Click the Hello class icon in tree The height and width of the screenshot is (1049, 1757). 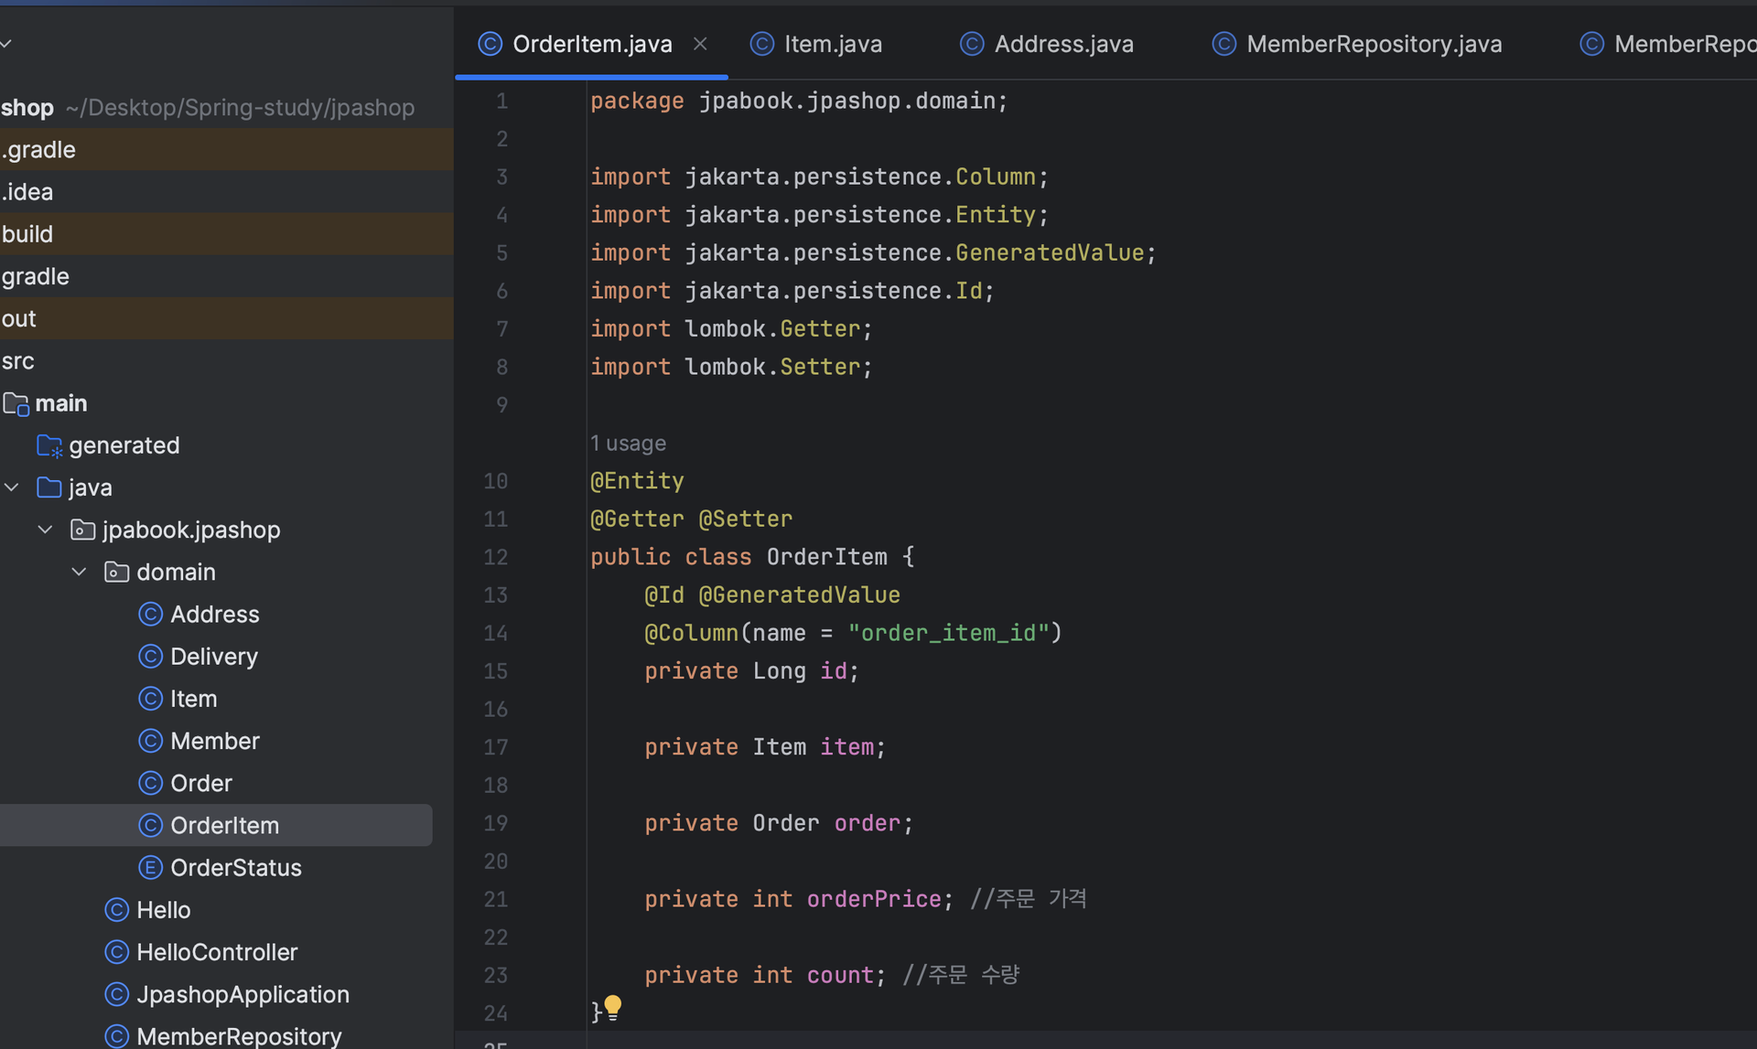(116, 910)
